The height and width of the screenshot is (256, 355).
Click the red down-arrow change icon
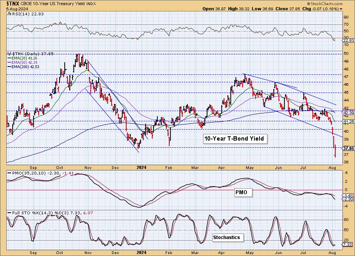coord(341,9)
